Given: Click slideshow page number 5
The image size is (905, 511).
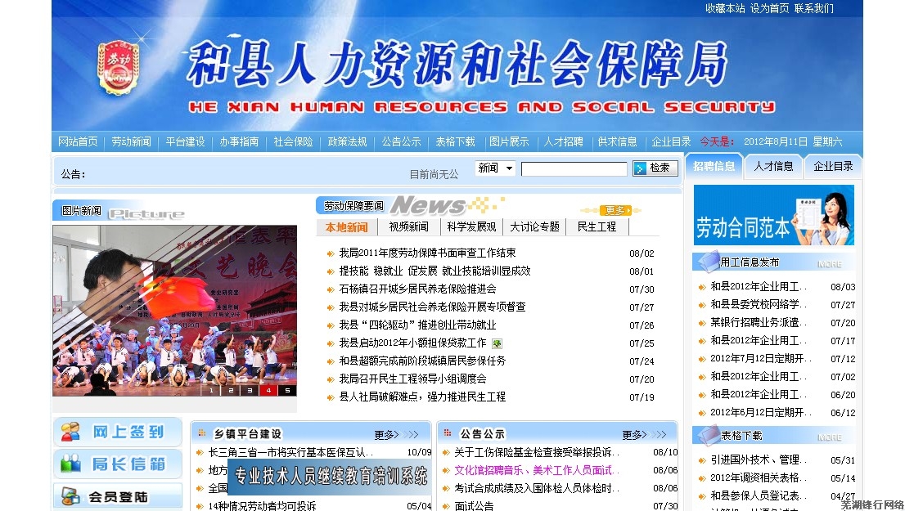Looking at the screenshot, I should tap(287, 391).
